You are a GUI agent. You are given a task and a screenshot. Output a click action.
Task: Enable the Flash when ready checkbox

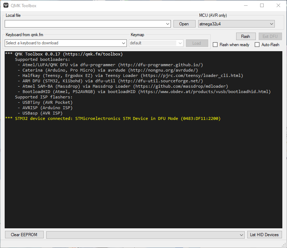(215, 45)
